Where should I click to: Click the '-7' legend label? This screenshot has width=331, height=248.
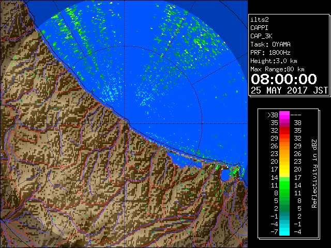tap(274, 232)
